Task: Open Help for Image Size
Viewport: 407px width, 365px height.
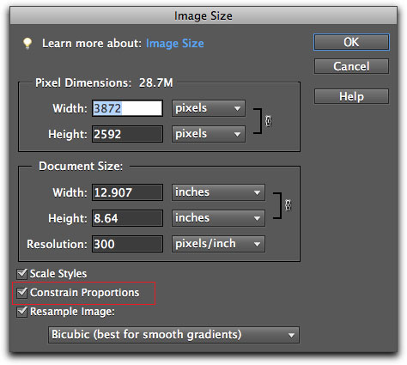Action: (351, 96)
